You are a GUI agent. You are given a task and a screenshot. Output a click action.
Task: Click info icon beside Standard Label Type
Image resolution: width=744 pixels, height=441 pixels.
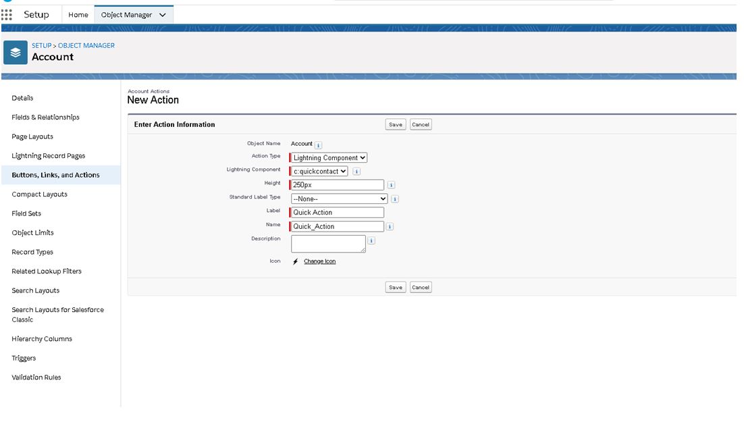pos(395,199)
